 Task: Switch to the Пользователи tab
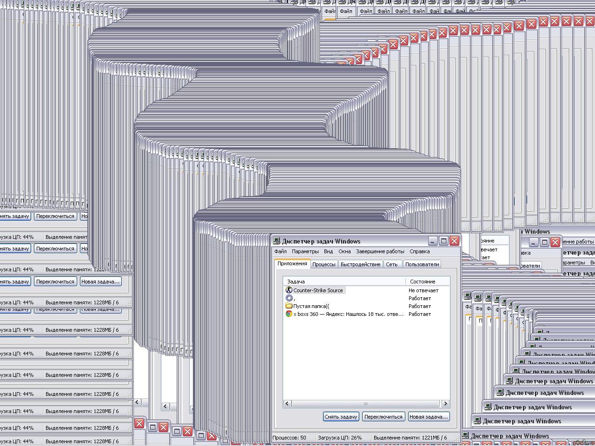[x=422, y=264]
